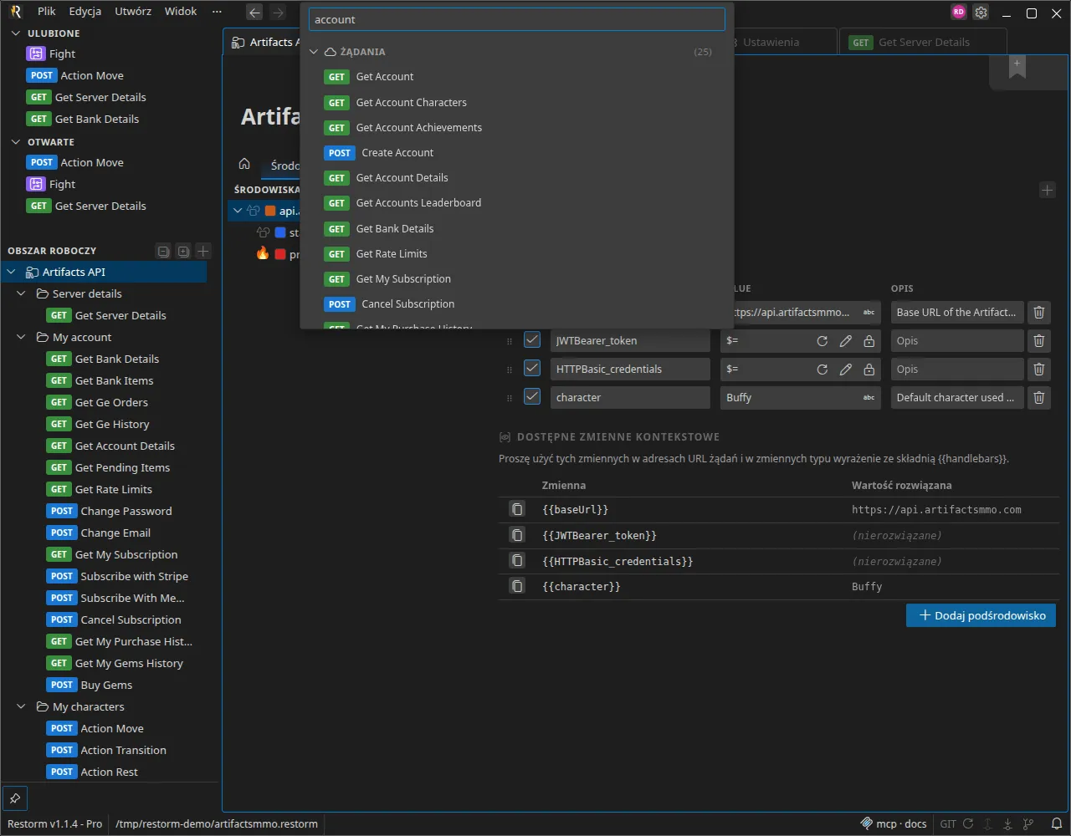
Task: Edit the JWTBearer_token expression with the pencil
Action: tap(846, 341)
